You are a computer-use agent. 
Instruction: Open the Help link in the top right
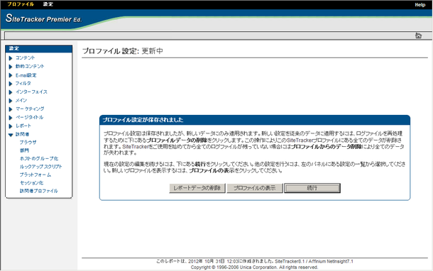(x=420, y=5)
